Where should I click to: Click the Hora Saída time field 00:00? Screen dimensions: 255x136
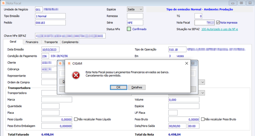coord(193,126)
